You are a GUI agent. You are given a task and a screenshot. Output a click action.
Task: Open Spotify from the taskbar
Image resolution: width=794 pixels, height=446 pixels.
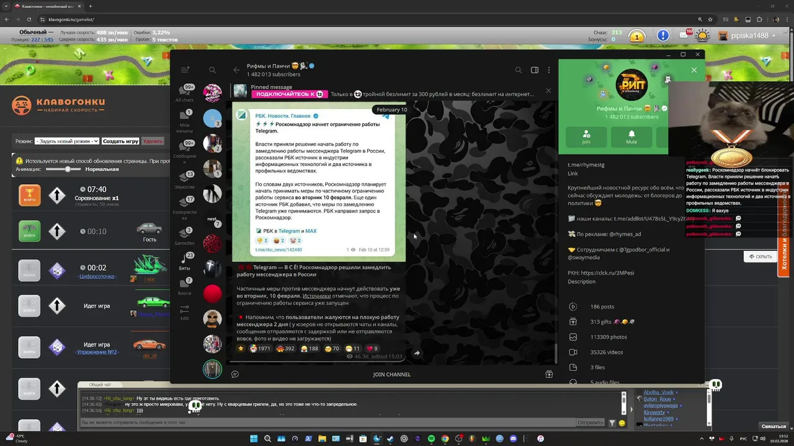(x=431, y=439)
